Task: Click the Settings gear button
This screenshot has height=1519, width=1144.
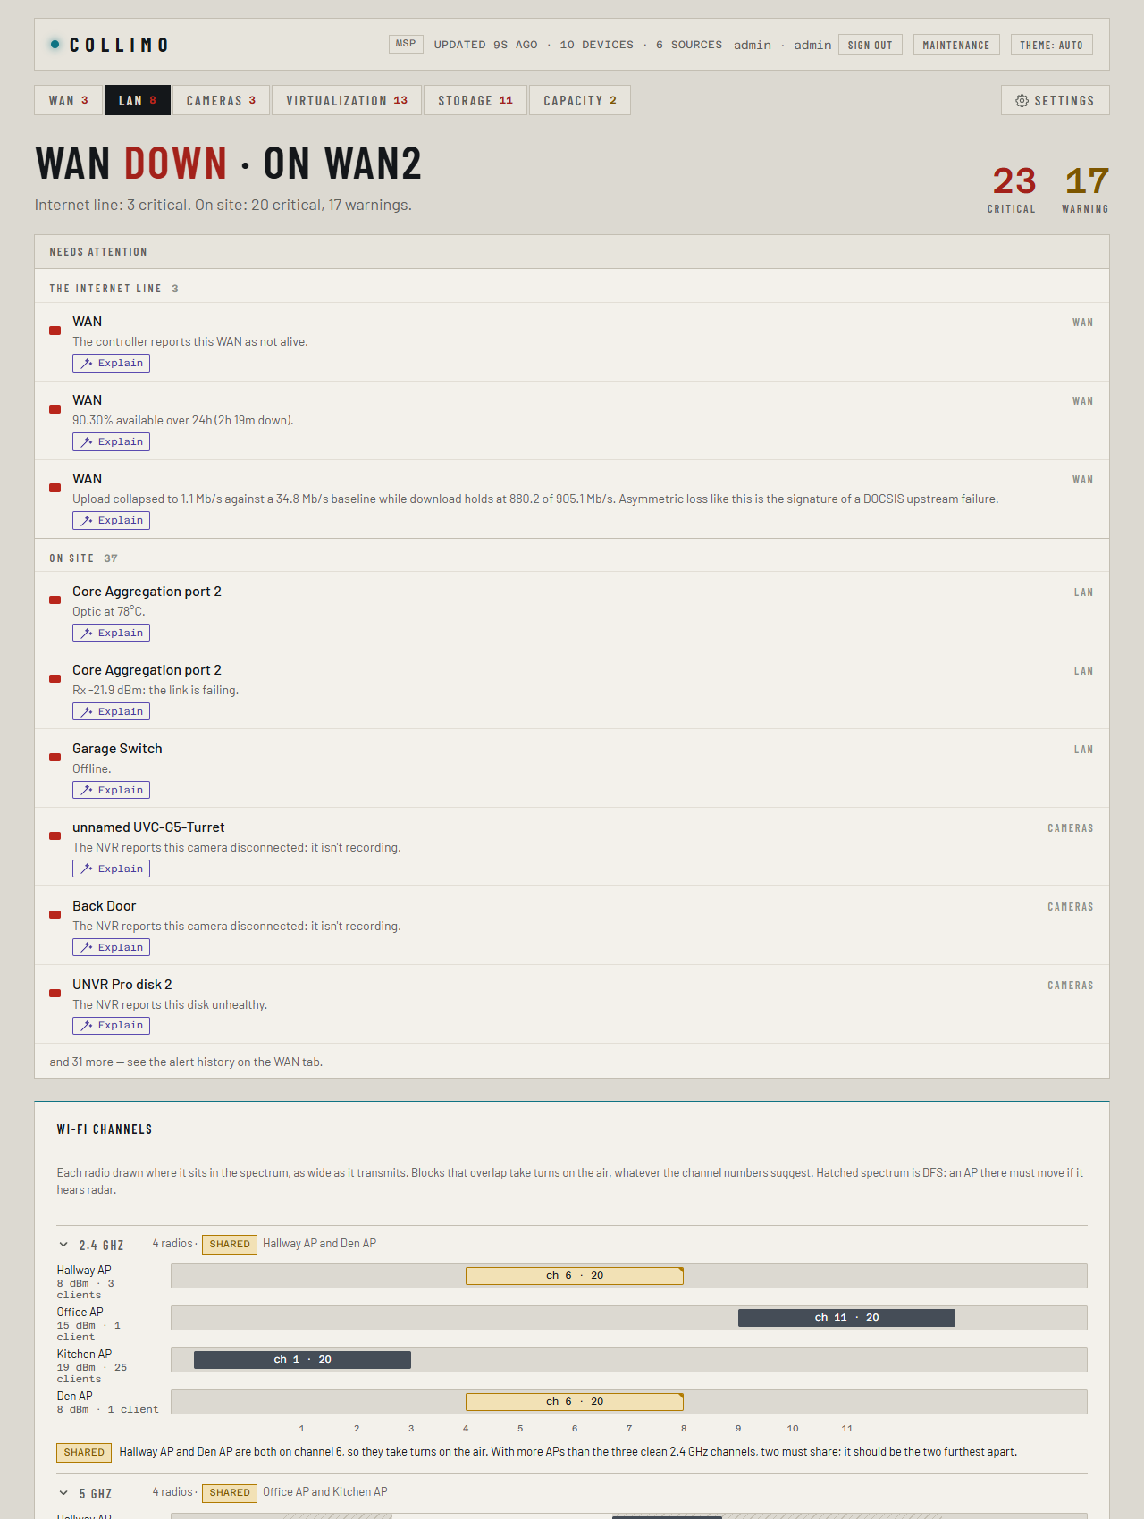Action: [x=1055, y=100]
